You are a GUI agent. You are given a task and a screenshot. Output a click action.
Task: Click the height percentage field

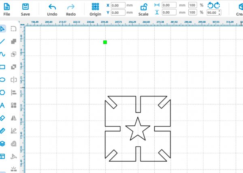(193, 13)
